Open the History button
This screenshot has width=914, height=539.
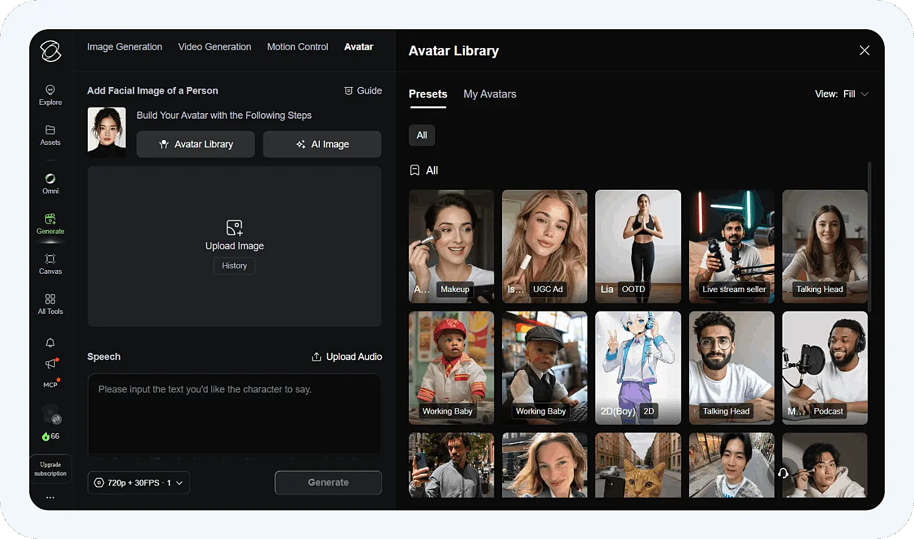pos(235,266)
